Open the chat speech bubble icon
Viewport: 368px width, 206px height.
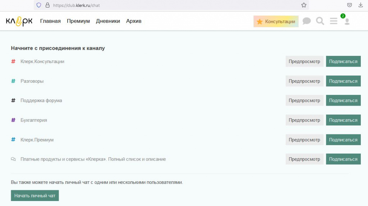[x=307, y=21]
